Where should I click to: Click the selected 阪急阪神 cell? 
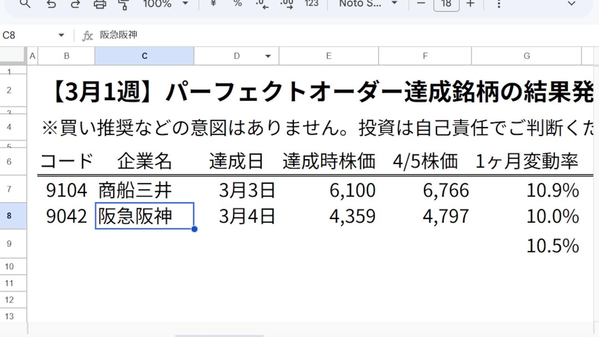point(145,216)
